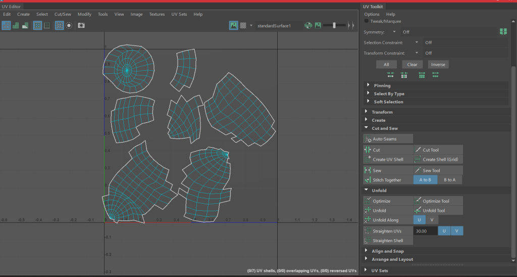Select the Cut Tool in Cut and Sew

point(418,150)
